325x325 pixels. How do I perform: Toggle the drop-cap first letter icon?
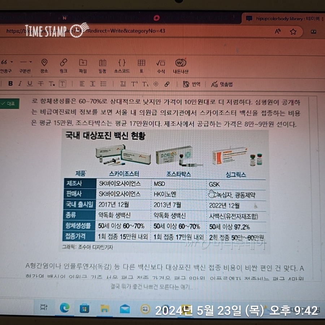pyautogui.click(x=123, y=84)
